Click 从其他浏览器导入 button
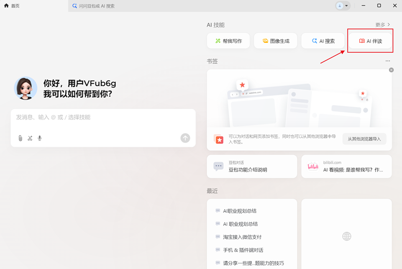402x269 pixels. pos(364,139)
